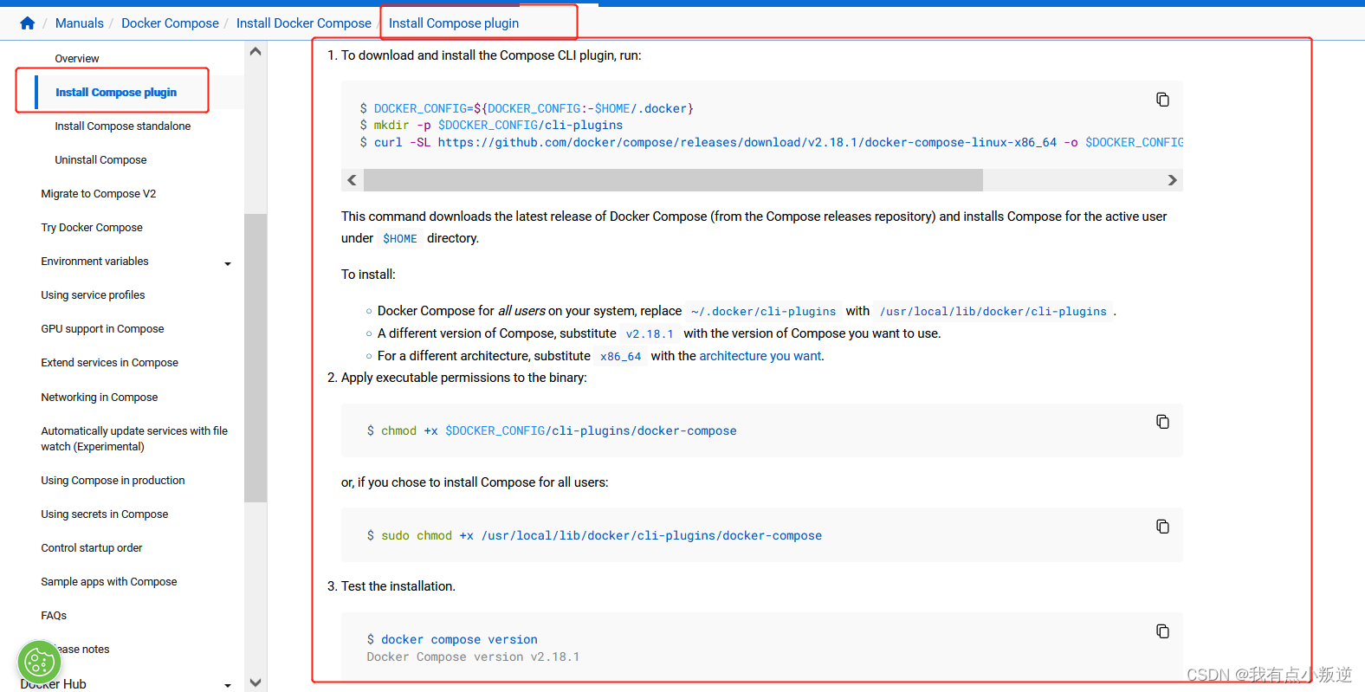Click the '~/.docker/cli-plugins' inline code
Viewport: 1365px width, 692px height.
[764, 312]
